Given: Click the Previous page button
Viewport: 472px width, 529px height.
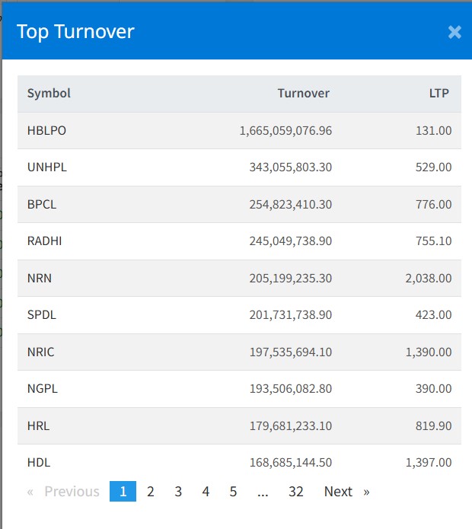Looking at the screenshot, I should pos(64,492).
